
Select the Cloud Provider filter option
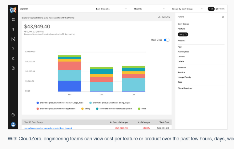coord(185,88)
